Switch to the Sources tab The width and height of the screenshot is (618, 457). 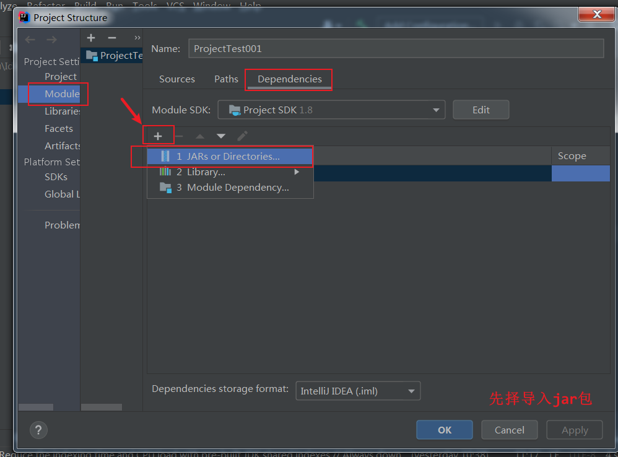(x=177, y=79)
